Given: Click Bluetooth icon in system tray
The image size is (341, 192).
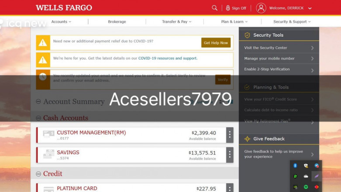Looking at the screenshot, I should [295, 165].
